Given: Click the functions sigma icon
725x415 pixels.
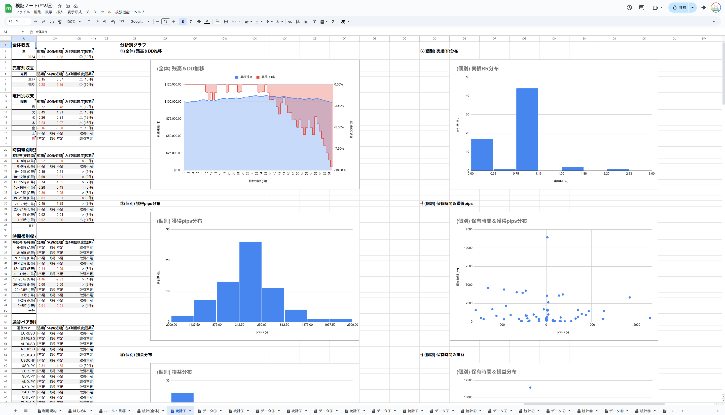Looking at the screenshot, I should 333,22.
